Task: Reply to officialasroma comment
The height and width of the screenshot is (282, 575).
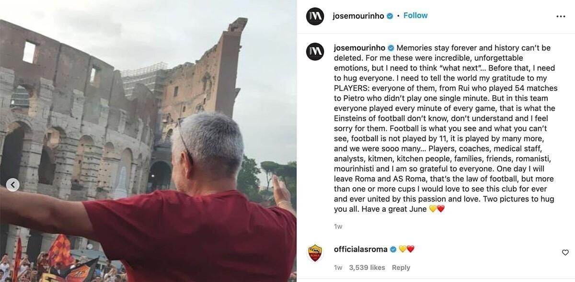Action: [x=401, y=268]
